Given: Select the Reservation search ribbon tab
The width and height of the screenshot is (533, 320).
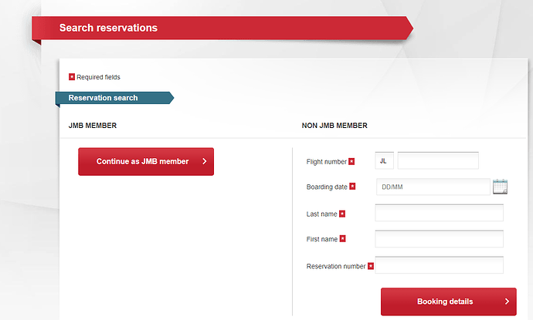Looking at the screenshot, I should pos(104,98).
